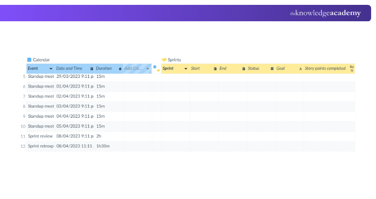Click the Calendar table icon

point(29,60)
